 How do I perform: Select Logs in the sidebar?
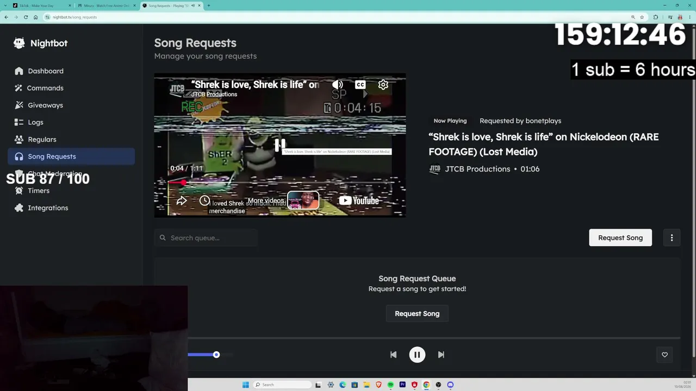tap(71, 122)
